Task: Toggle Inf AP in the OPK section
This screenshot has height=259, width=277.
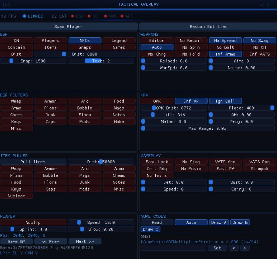Action: click(x=191, y=101)
